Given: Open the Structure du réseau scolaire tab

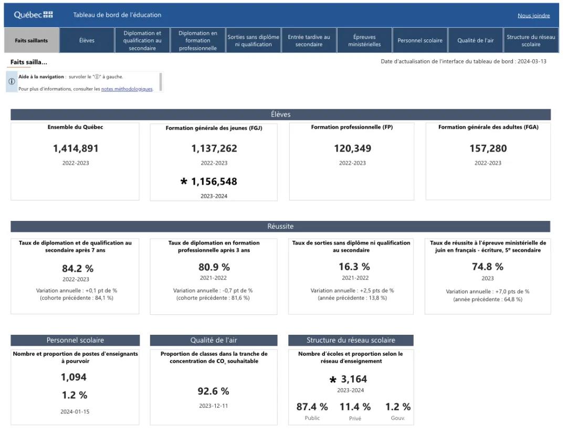Looking at the screenshot, I should 531,40.
